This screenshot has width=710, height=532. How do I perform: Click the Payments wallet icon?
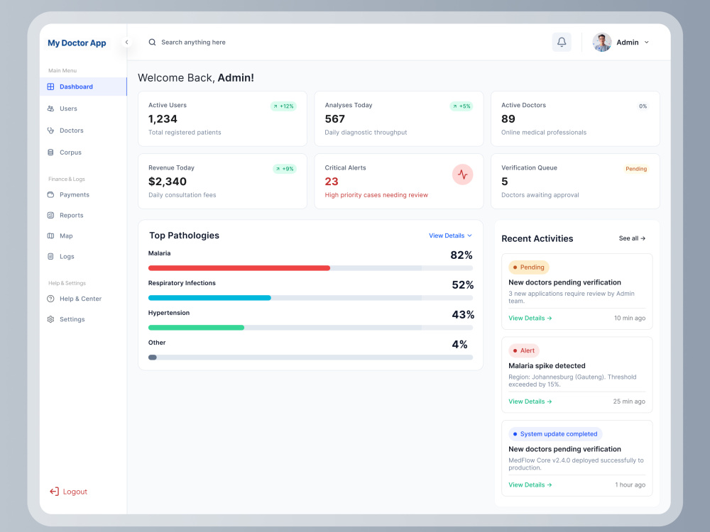(50, 194)
